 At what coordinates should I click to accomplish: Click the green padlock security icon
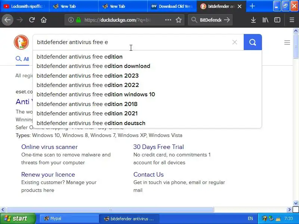(78, 20)
